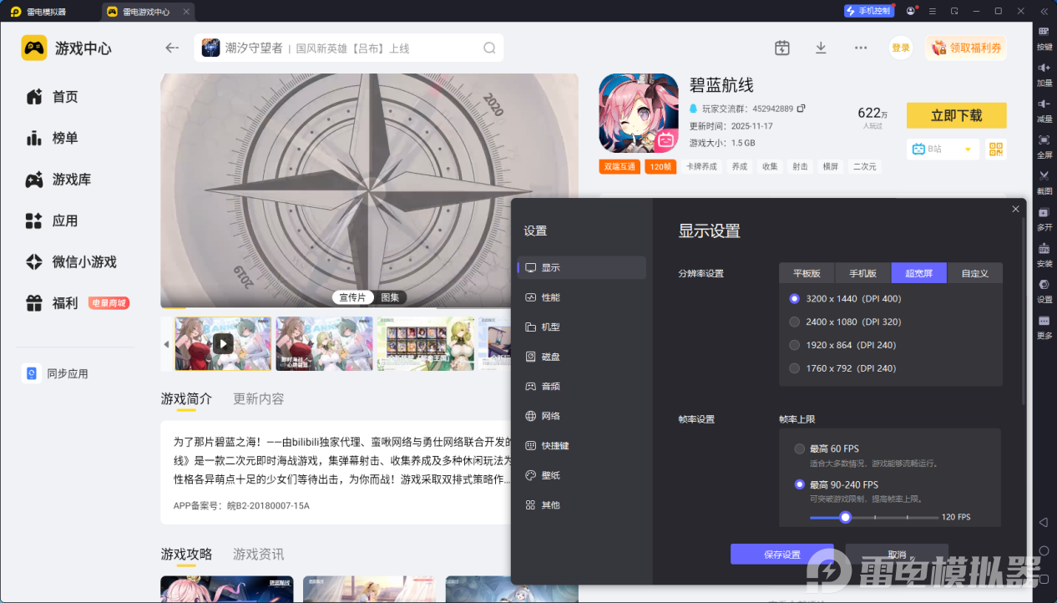Image resolution: width=1057 pixels, height=603 pixels.
Task: Click the 保存设置 button
Action: coord(781,555)
